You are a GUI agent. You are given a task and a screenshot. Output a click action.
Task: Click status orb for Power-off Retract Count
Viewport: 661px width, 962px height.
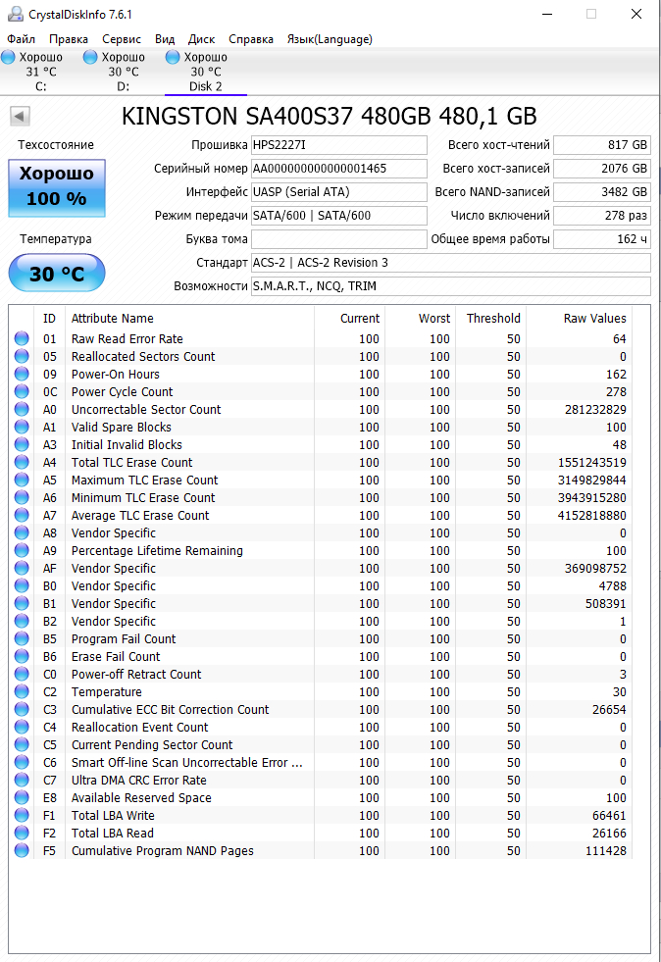pyautogui.click(x=22, y=675)
